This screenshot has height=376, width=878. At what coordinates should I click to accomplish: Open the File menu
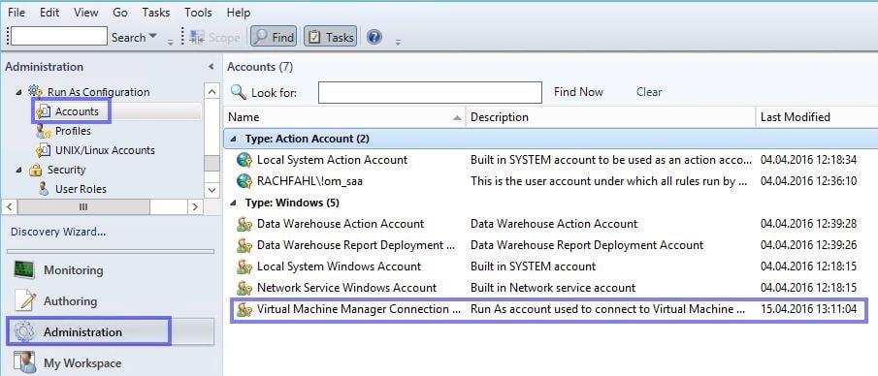16,13
